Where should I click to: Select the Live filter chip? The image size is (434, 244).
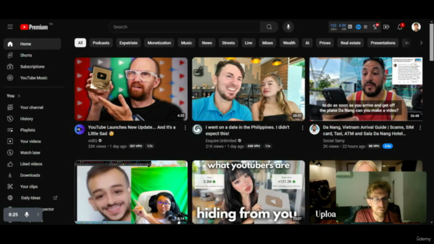pos(249,43)
